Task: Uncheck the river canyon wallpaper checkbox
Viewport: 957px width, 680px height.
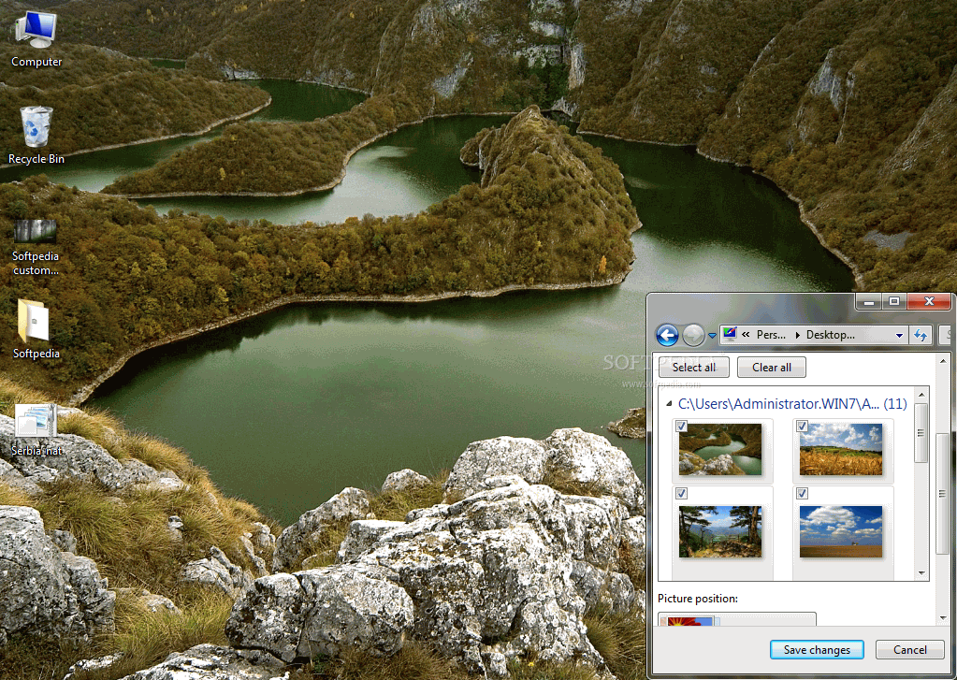Action: click(682, 427)
